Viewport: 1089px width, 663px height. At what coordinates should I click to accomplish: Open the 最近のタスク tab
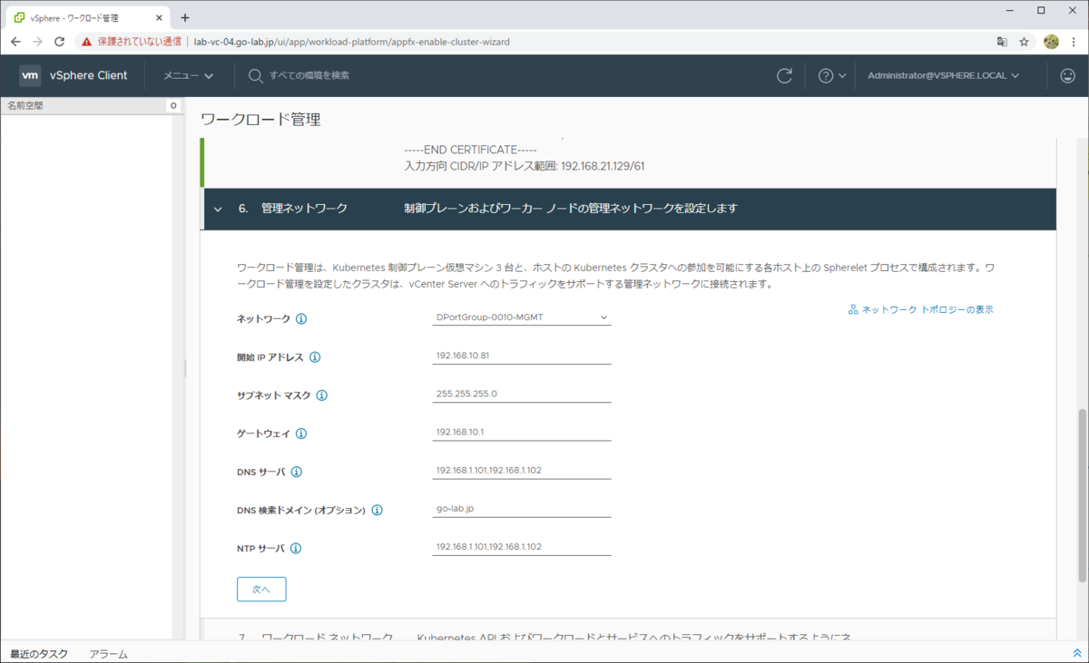39,654
